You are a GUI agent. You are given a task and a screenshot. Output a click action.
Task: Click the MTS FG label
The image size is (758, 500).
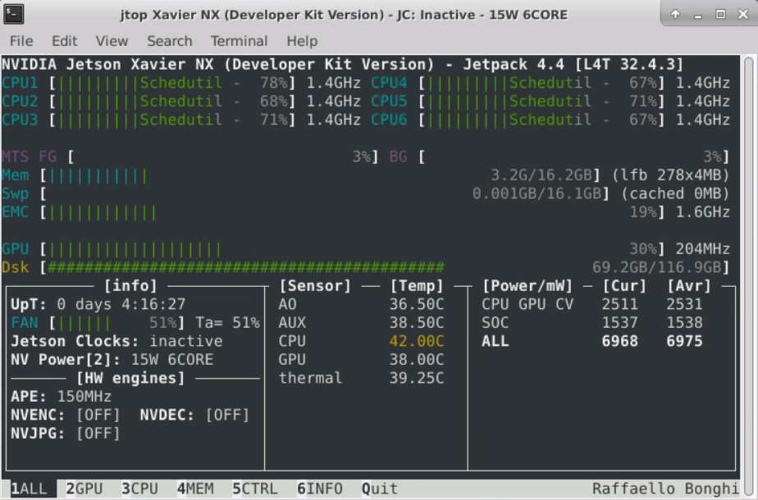tap(29, 157)
